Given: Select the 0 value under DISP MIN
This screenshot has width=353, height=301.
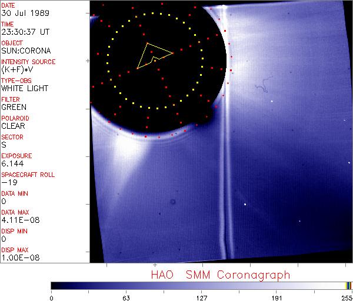Looking at the screenshot, I should pos(4,239).
